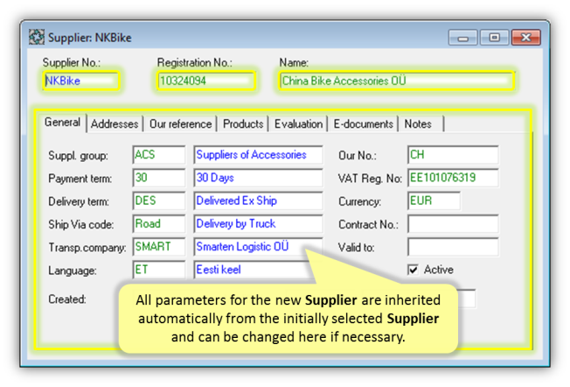The image size is (570, 387).
Task: Switch to the General tab
Action: (x=62, y=123)
